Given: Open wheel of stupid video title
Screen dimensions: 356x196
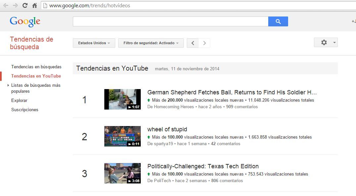Looking at the screenshot, I should click(x=167, y=129).
